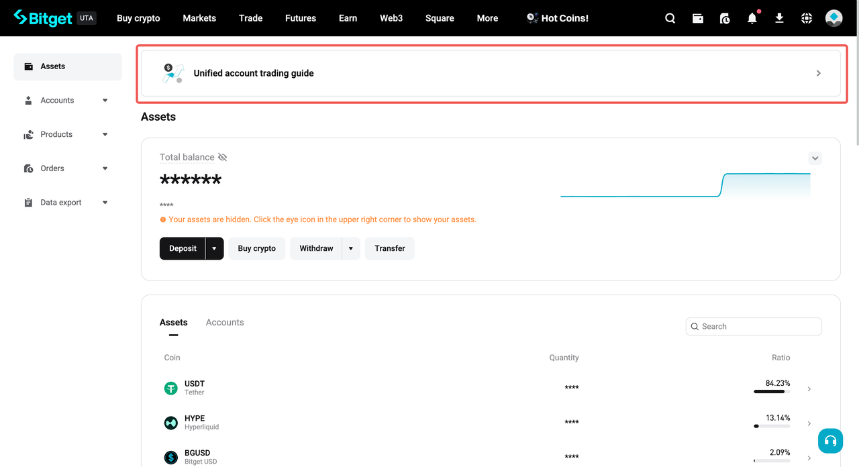Screen dimensions: 859x467
Task: Open the Deposit dropdown arrow
Action: (x=214, y=248)
